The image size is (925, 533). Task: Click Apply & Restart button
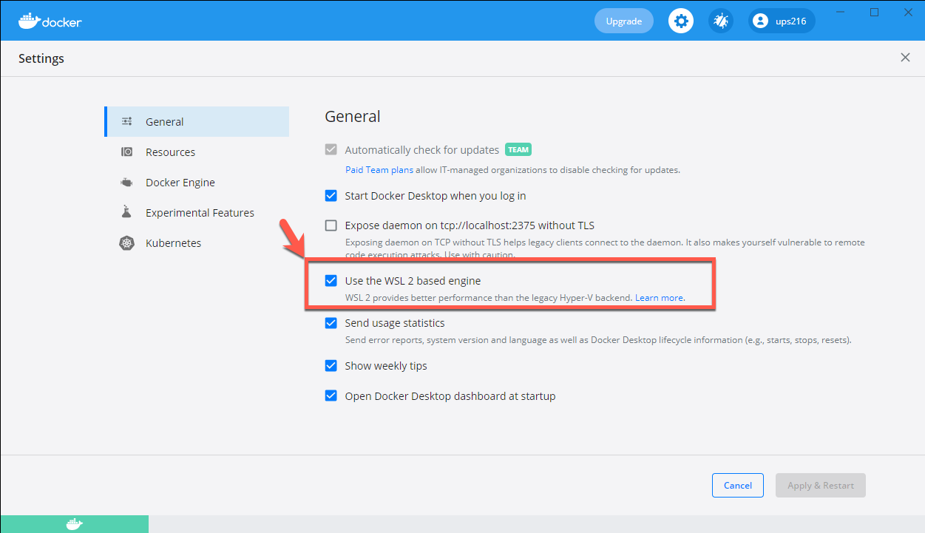pyautogui.click(x=821, y=486)
